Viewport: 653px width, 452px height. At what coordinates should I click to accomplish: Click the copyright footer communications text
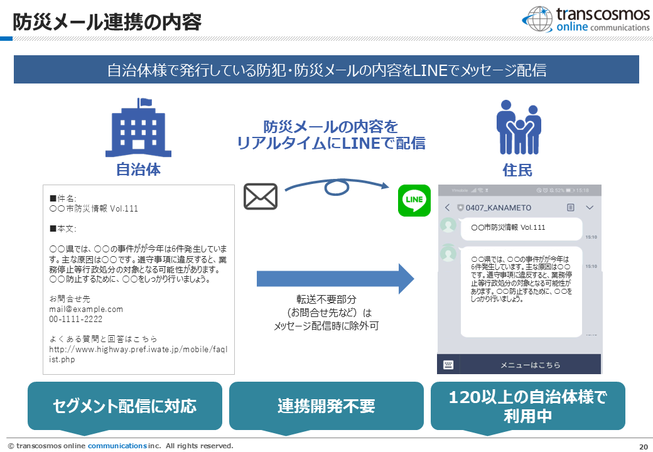click(x=117, y=446)
